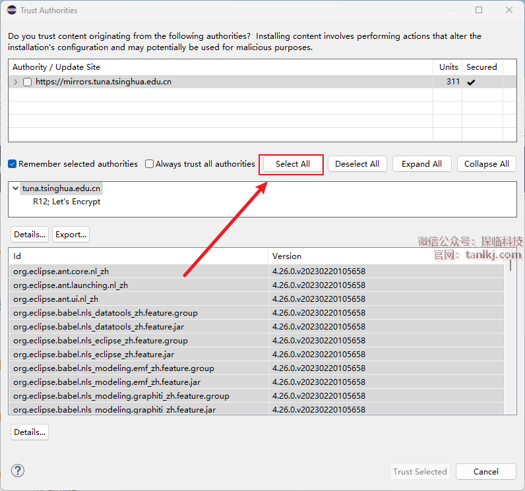Click the help question mark icon
The width and height of the screenshot is (525, 491).
[x=18, y=471]
